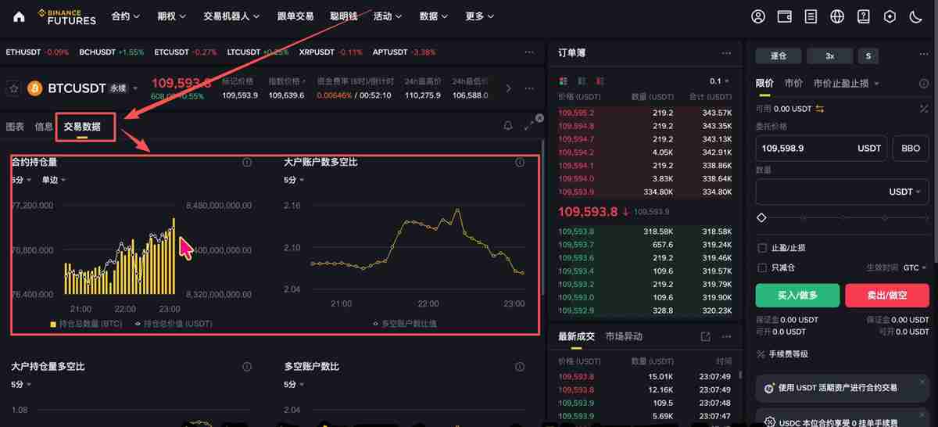The width and height of the screenshot is (938, 427).
Task: Show asks-only order book view
Action: [x=600, y=81]
